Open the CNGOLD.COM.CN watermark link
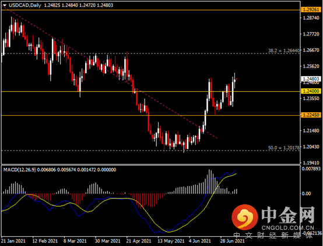 tap(288, 228)
